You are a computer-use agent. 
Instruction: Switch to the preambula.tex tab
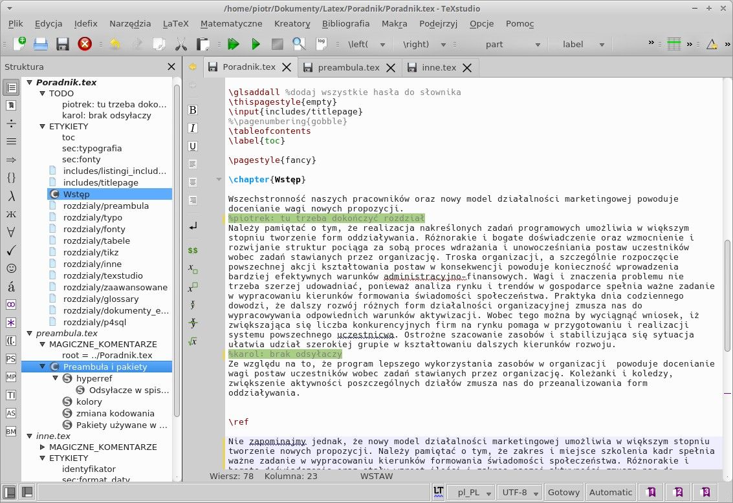[x=348, y=67]
